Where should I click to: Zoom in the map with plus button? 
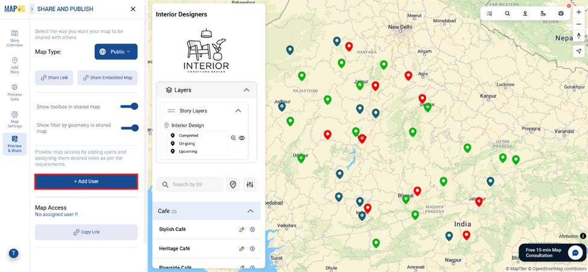tap(579, 12)
